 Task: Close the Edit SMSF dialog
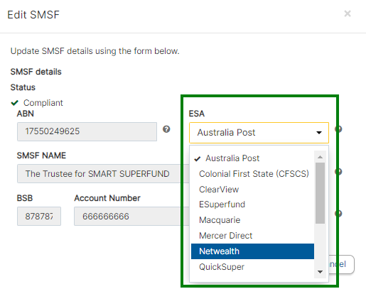pyautogui.click(x=348, y=13)
